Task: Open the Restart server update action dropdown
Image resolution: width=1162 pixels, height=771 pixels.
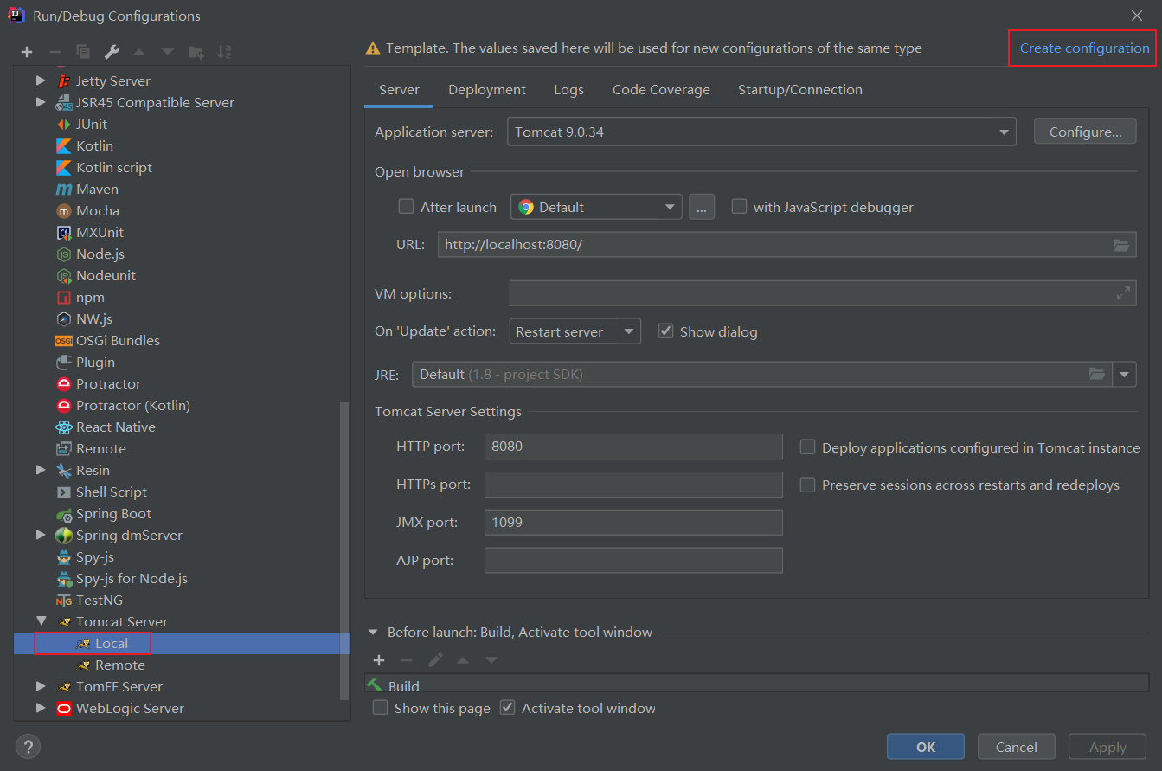Action: pyautogui.click(x=575, y=331)
